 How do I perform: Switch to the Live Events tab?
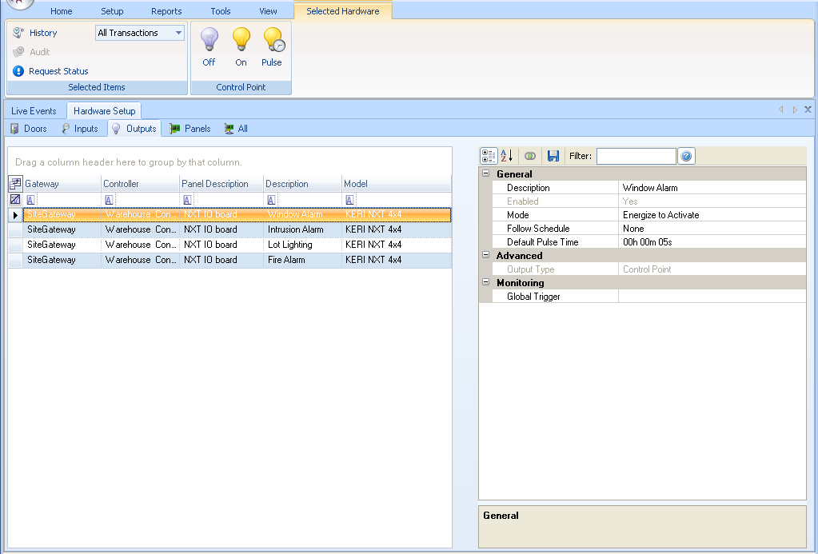pyautogui.click(x=34, y=111)
